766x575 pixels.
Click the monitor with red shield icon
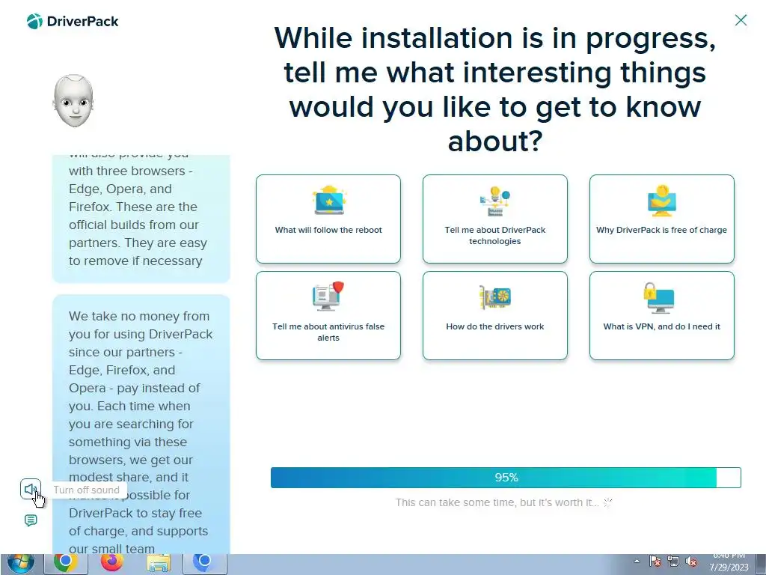328,296
